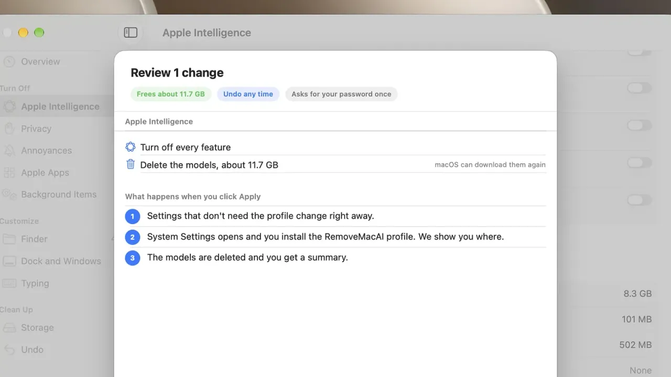Click step 3 The models are deleted text

(247, 258)
